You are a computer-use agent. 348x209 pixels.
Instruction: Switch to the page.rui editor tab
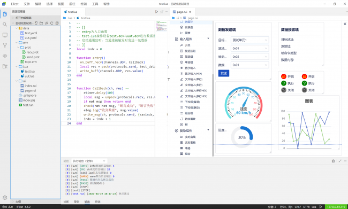tap(182, 12)
